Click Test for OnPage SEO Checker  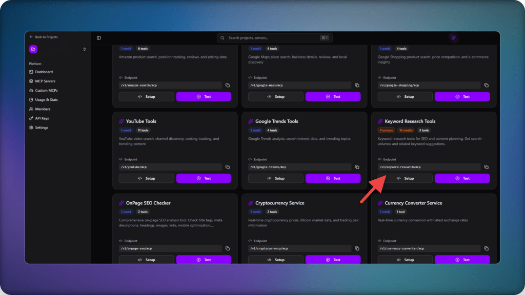204,260
